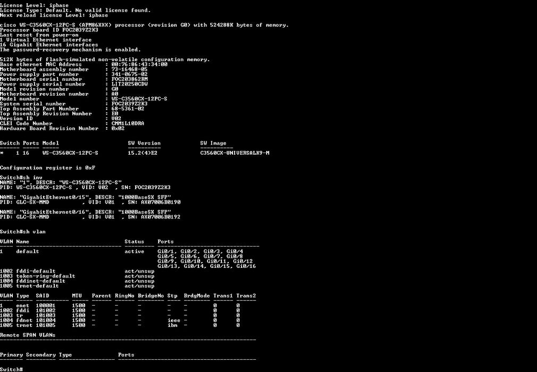Click the 'Status' column header
This screenshot has width=537, height=372.
[x=134, y=241]
